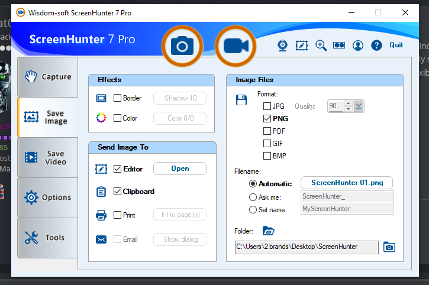Screen dimensions: 429x285
Task: Minimize the ScreenHunter window
Action: pyautogui.click(x=351, y=12)
